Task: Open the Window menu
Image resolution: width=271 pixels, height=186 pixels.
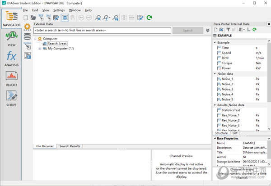Action: pos(75,10)
